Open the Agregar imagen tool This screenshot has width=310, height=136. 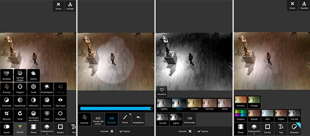pos(20,75)
